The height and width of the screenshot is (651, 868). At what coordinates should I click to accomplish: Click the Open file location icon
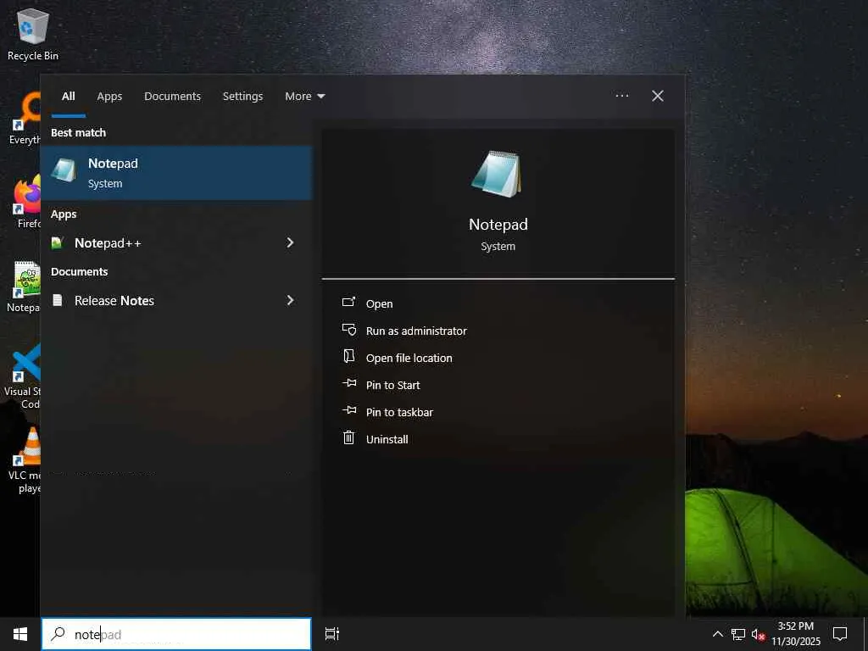tap(348, 357)
